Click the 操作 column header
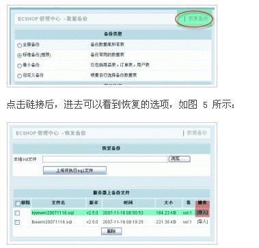 [202, 202]
